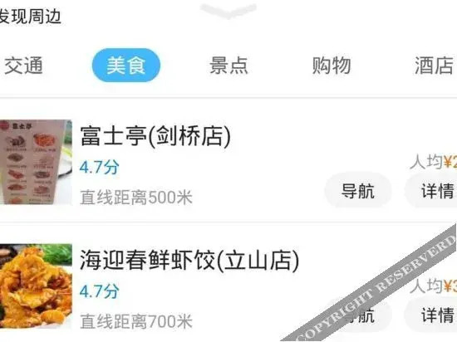Image resolution: width=457 pixels, height=342 pixels.
Task: Open the 酒店 tab
Action: pyautogui.click(x=435, y=66)
